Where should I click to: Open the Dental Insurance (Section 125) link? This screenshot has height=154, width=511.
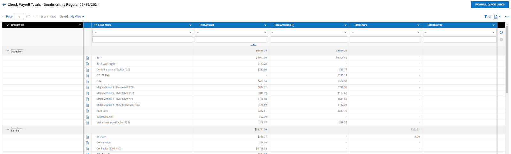(113, 70)
